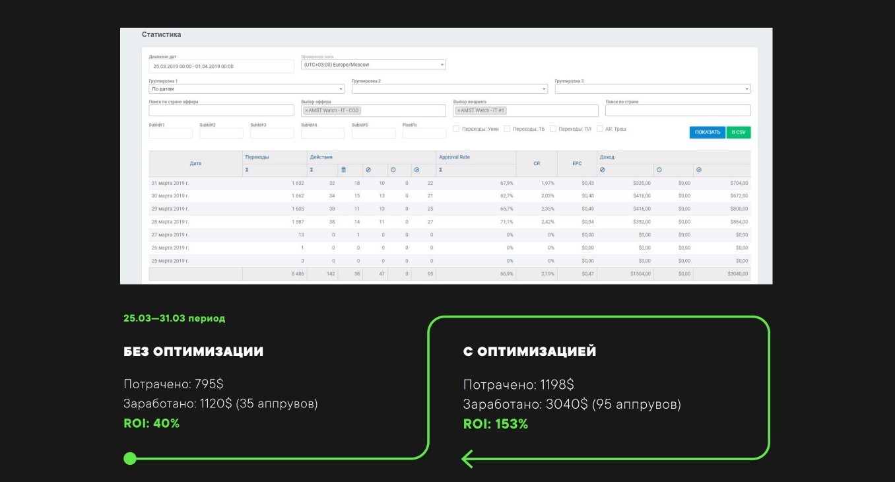
Task: Click the SubId#3 input field
Action: (x=272, y=133)
